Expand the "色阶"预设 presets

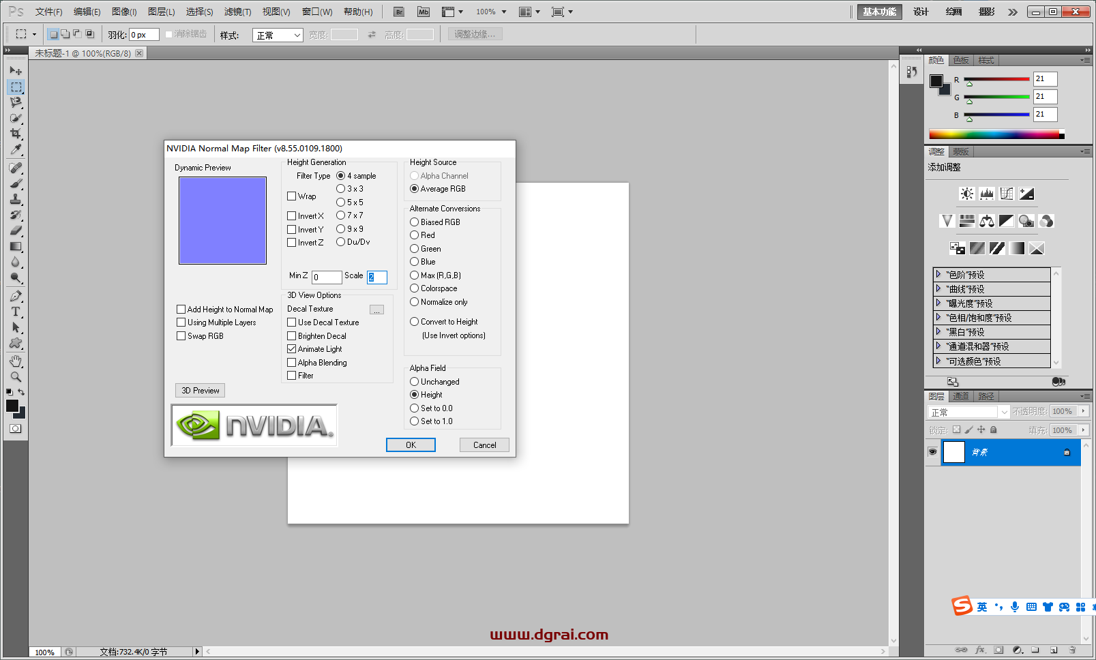tap(938, 274)
